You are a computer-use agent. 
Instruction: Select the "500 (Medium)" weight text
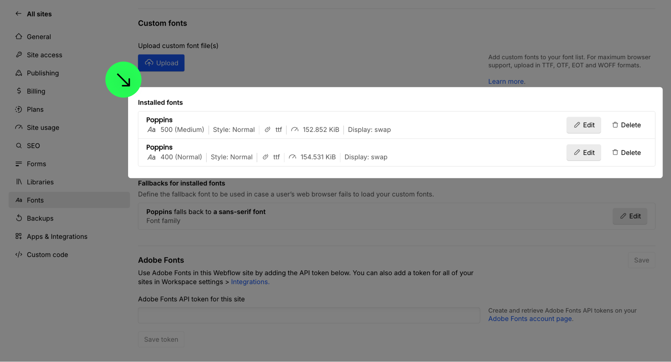(x=182, y=130)
